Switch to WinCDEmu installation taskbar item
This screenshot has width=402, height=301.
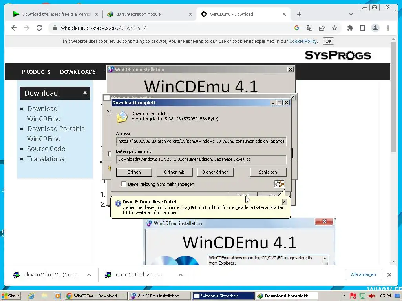(x=159, y=296)
